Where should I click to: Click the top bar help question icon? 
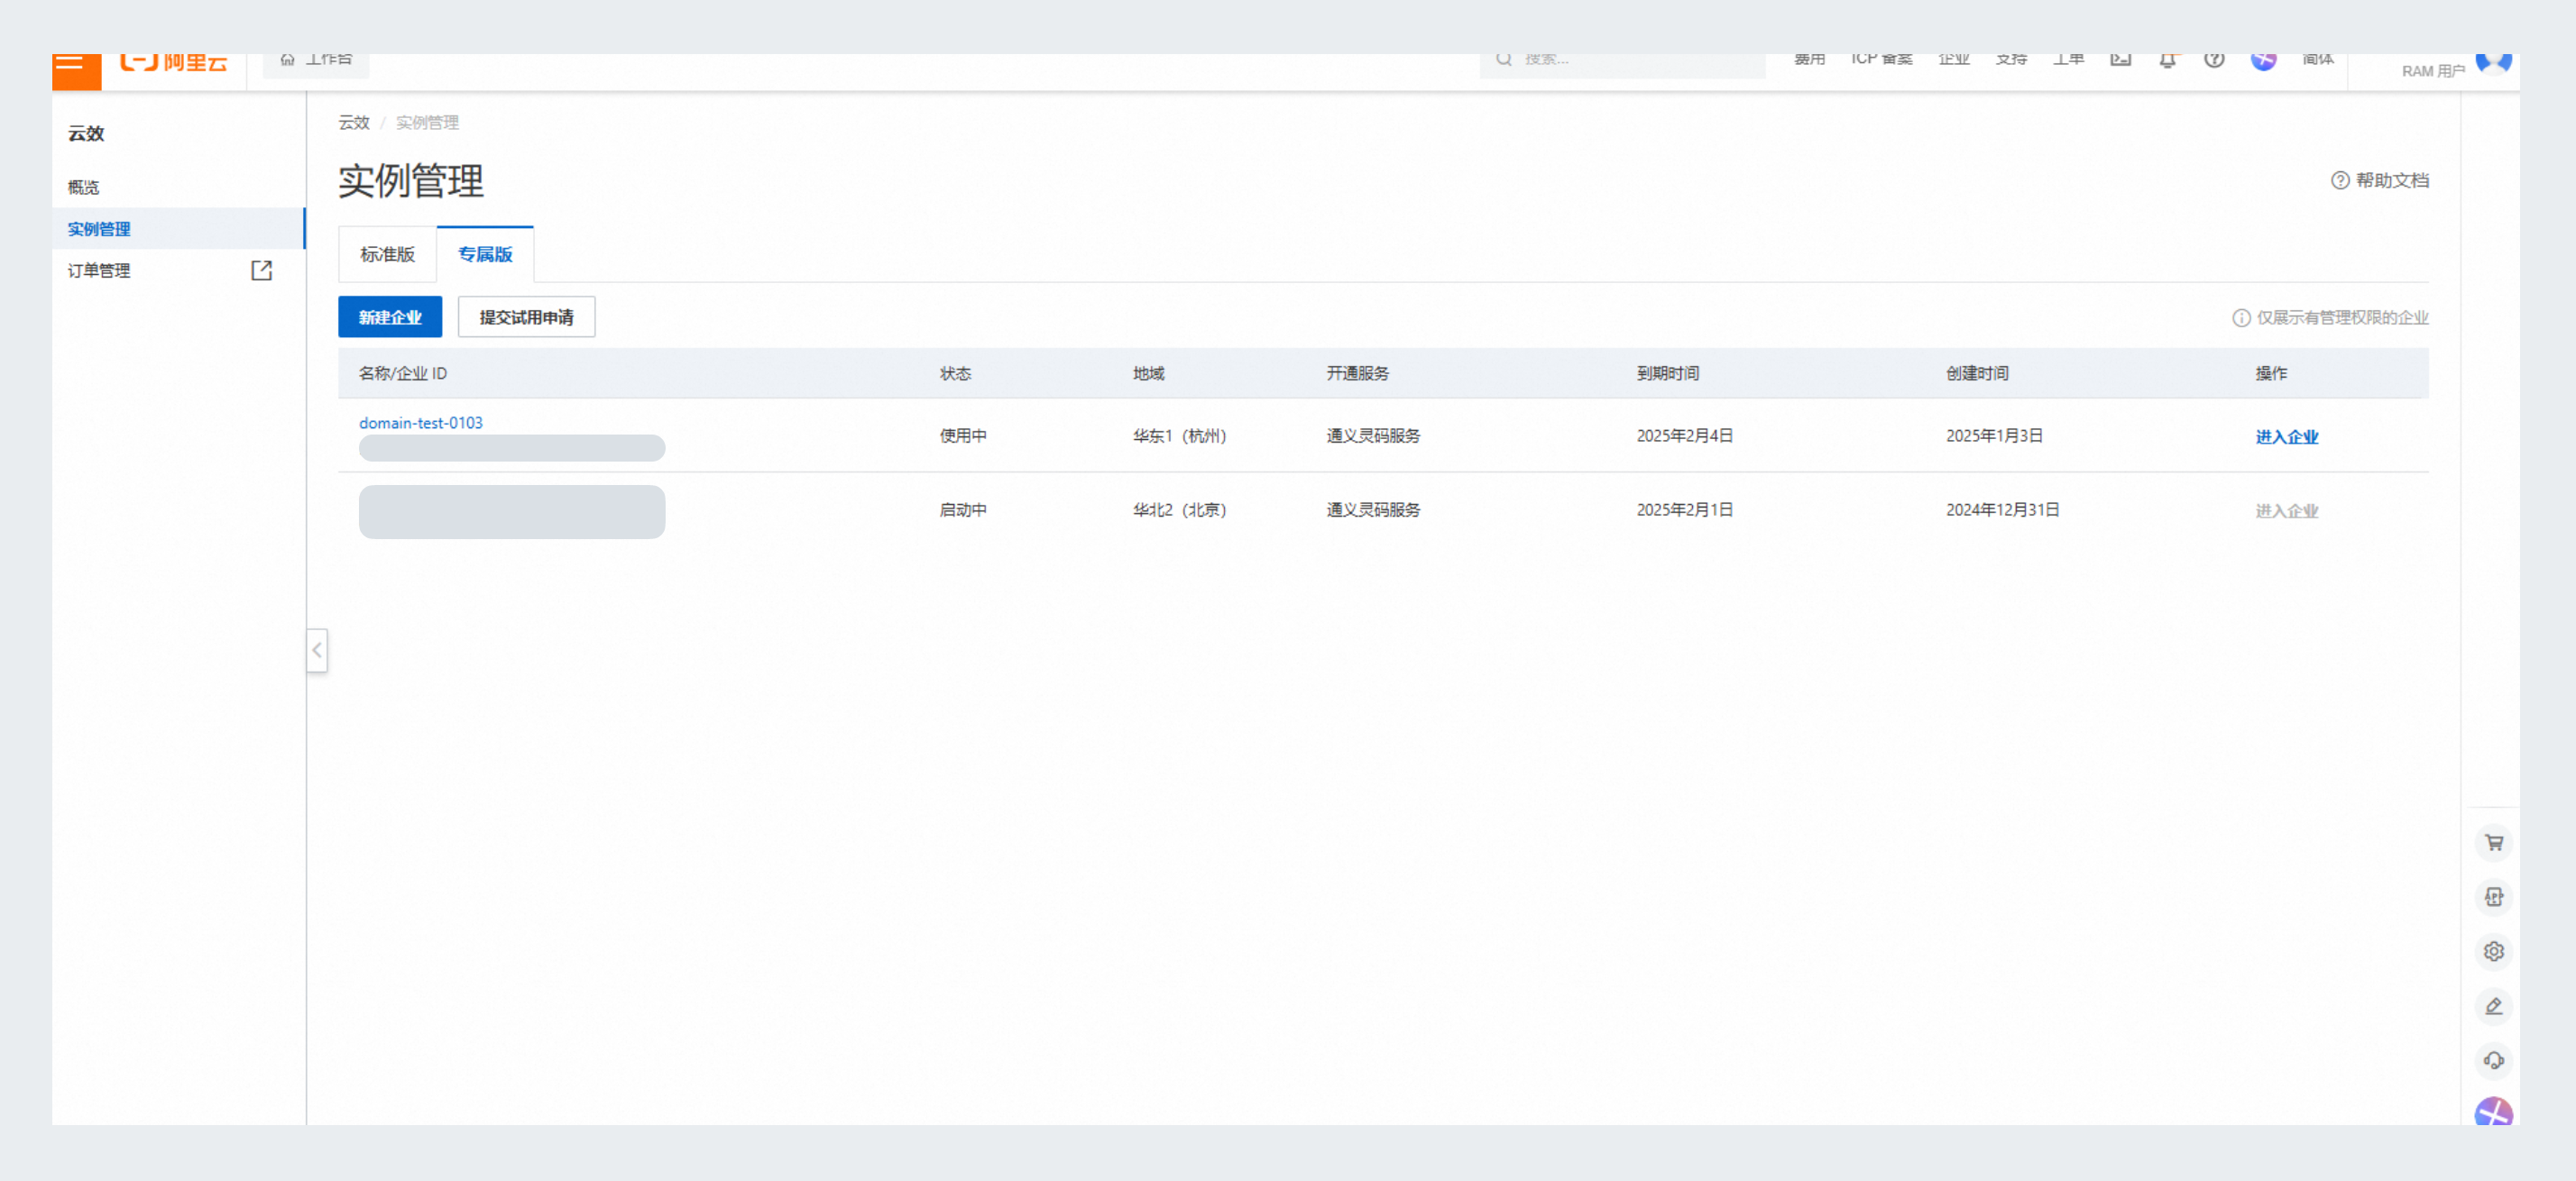[2214, 60]
